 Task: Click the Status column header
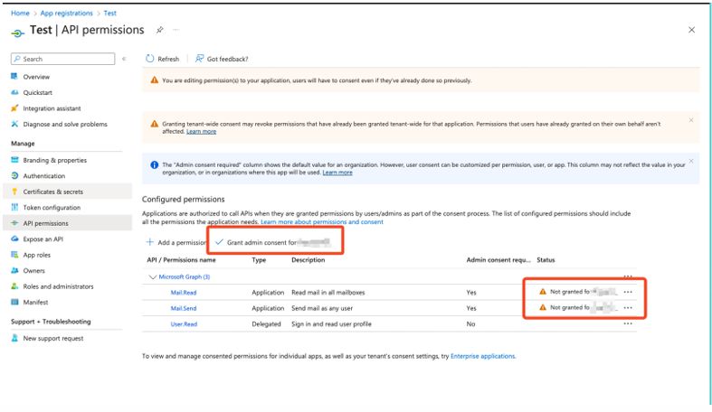[x=546, y=259]
